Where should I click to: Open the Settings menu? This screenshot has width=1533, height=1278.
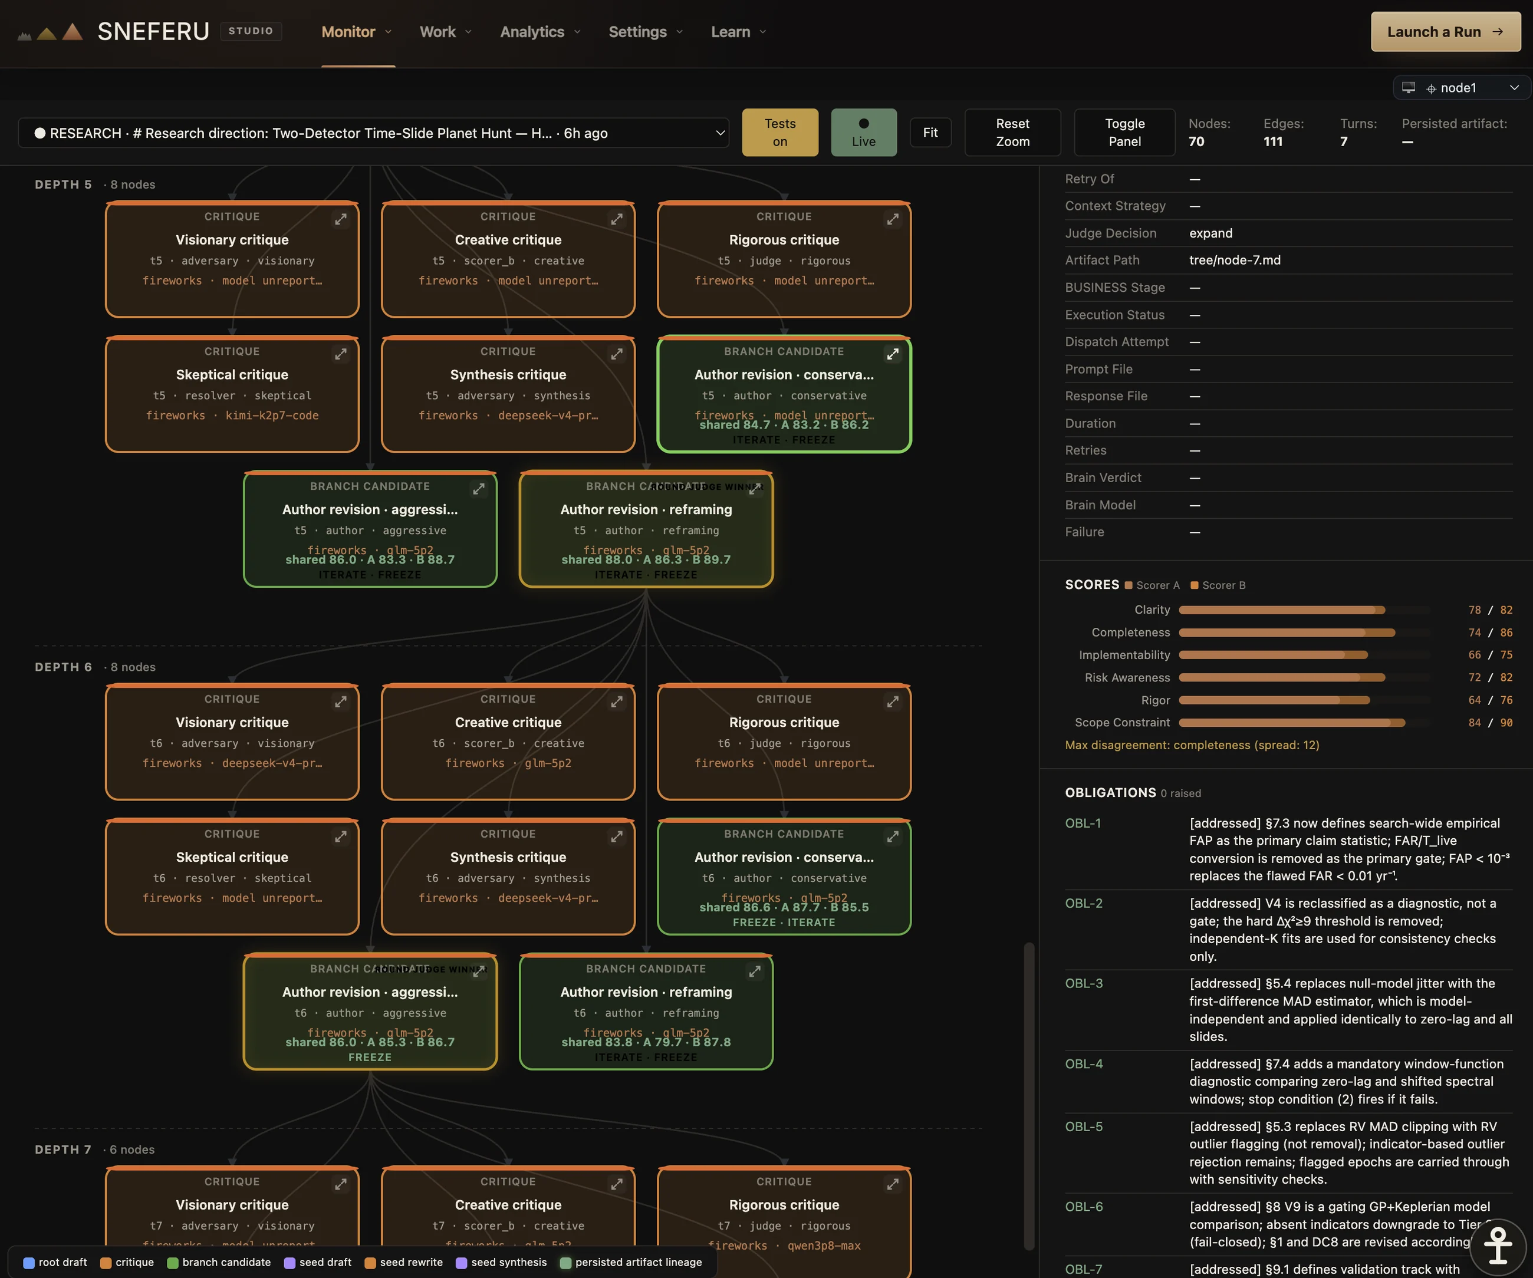click(646, 32)
